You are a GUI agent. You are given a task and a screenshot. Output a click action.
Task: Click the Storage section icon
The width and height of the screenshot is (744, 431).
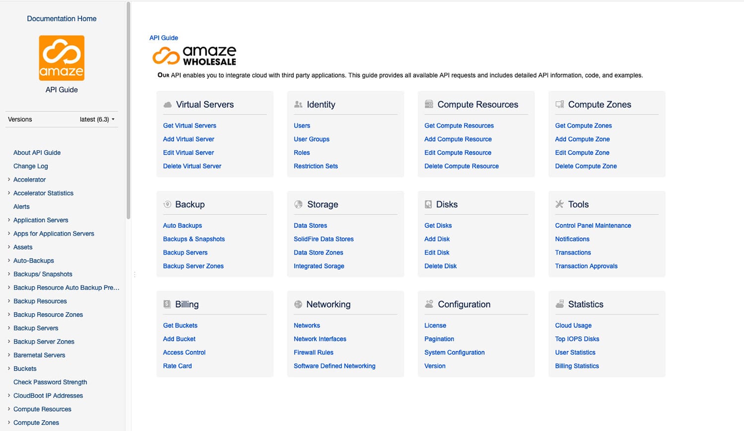click(298, 204)
